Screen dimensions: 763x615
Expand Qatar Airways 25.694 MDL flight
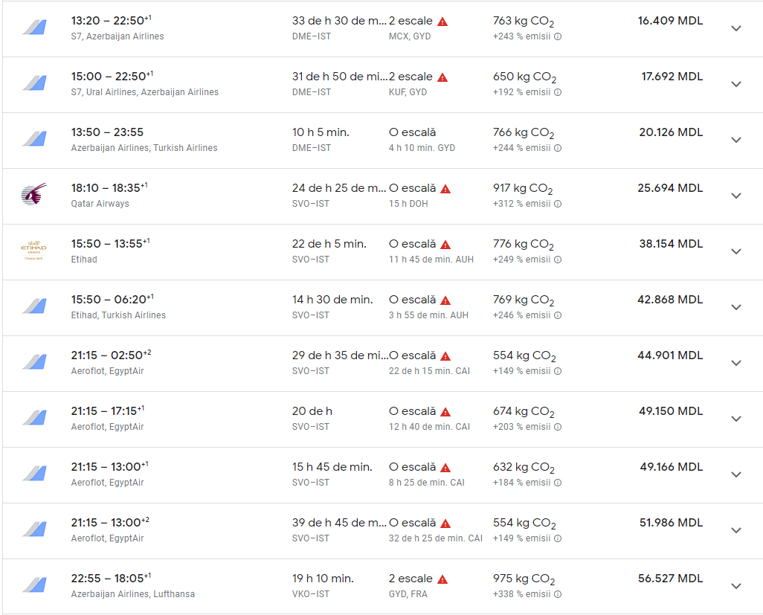(x=736, y=196)
